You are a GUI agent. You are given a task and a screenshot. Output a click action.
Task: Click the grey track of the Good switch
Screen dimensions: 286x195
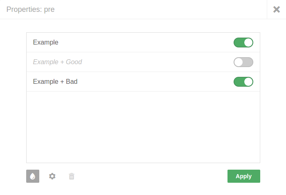pyautogui.click(x=248, y=62)
